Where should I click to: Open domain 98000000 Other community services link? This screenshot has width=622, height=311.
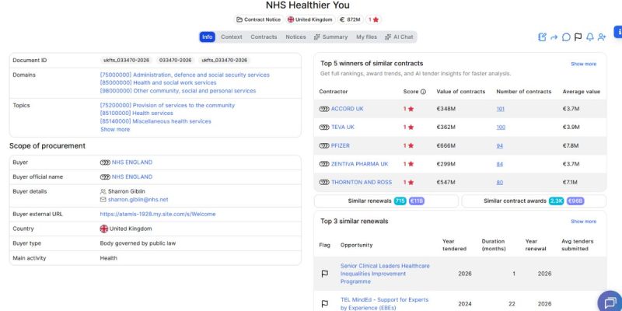pos(178,91)
